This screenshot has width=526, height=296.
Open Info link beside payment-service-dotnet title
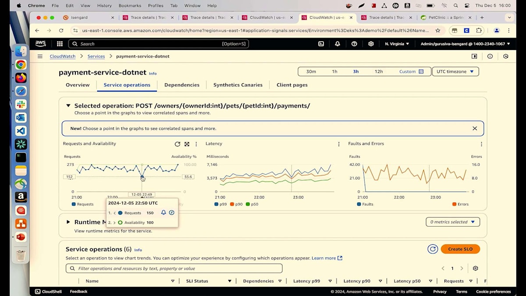[x=153, y=74]
